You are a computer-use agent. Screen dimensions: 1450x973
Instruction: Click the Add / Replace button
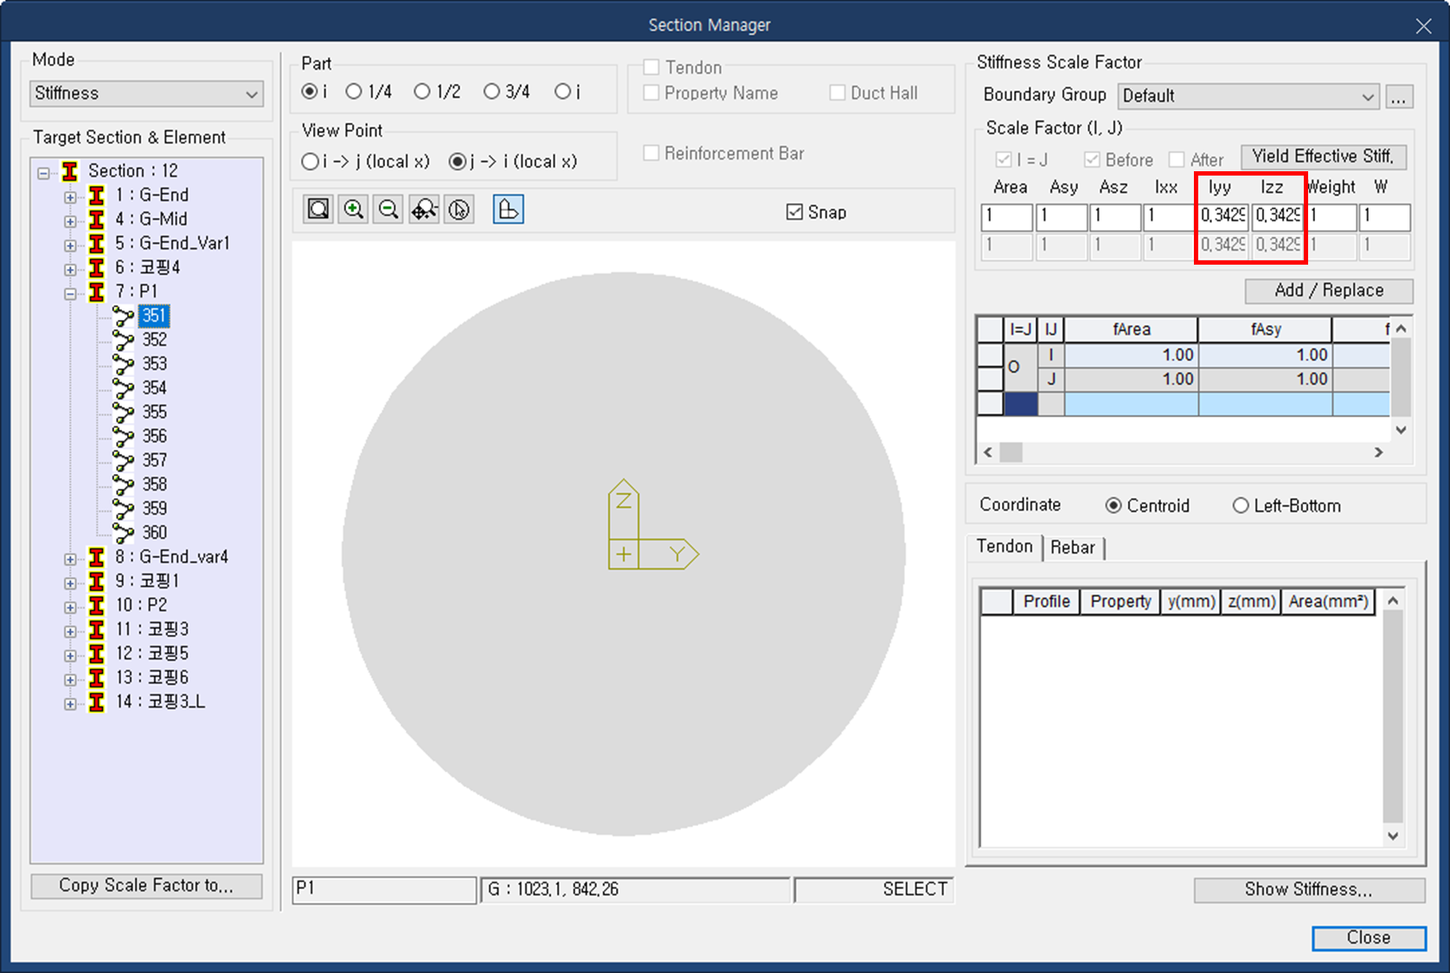pos(1329,291)
